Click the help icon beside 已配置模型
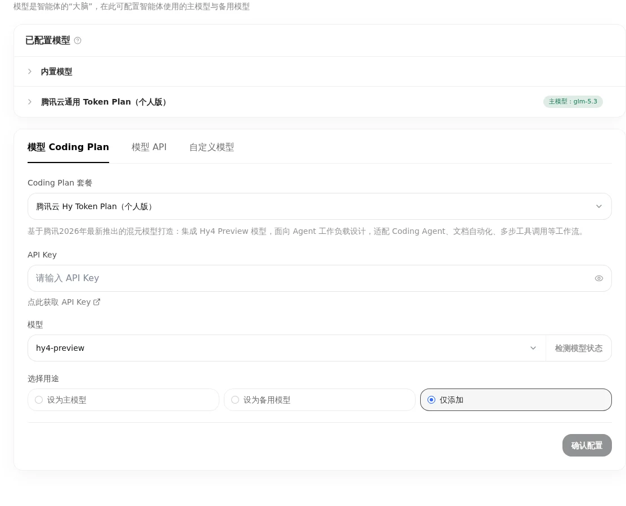Screen dimensions: 626x506 78,40
